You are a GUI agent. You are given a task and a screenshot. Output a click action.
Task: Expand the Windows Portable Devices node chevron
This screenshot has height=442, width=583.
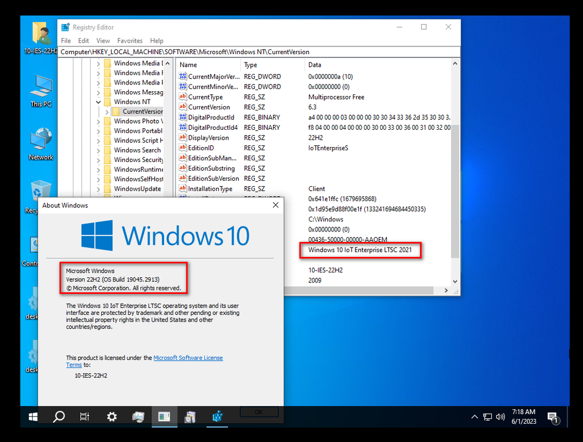98,131
